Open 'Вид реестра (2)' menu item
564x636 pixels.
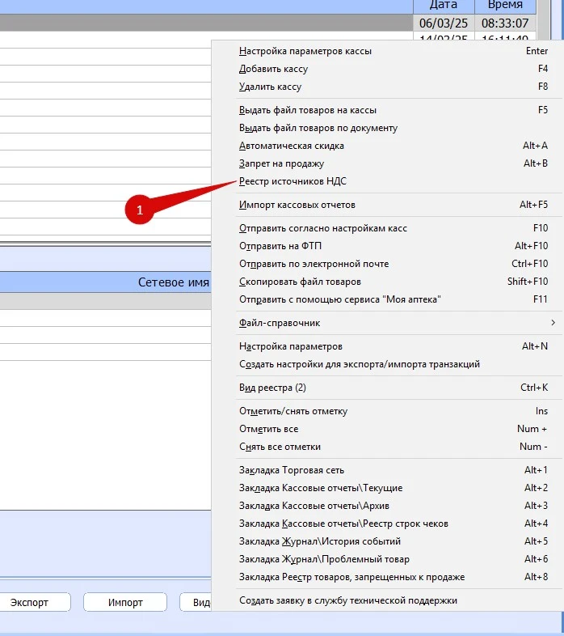(x=272, y=388)
